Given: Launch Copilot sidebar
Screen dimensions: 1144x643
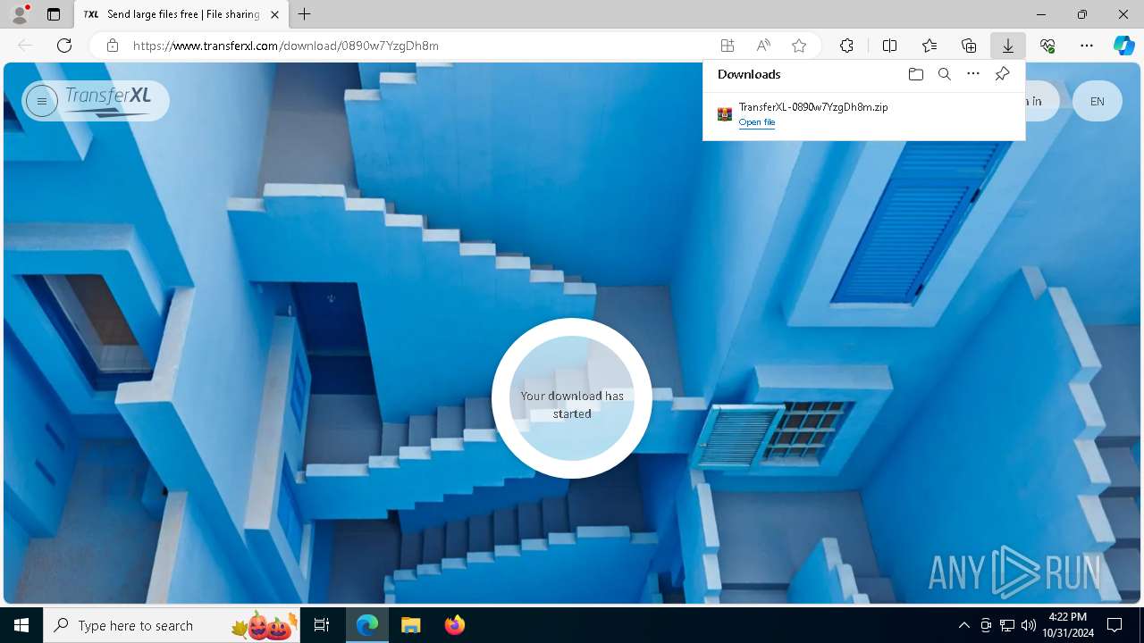Looking at the screenshot, I should (x=1123, y=46).
